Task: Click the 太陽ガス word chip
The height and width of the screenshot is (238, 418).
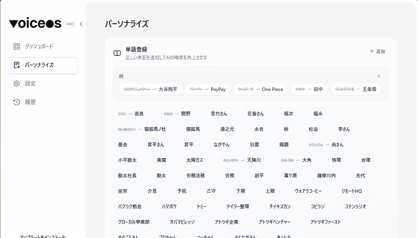Action: click(199, 160)
